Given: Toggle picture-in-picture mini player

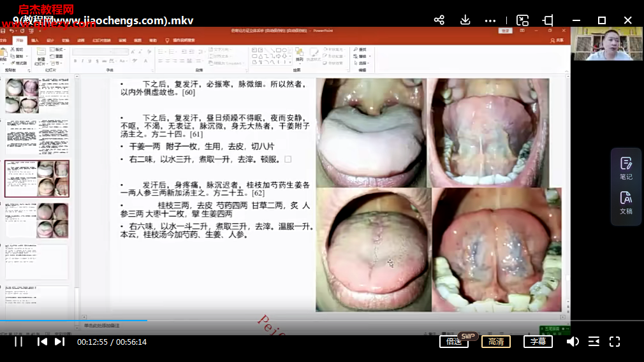Looking at the screenshot, I should click(522, 20).
